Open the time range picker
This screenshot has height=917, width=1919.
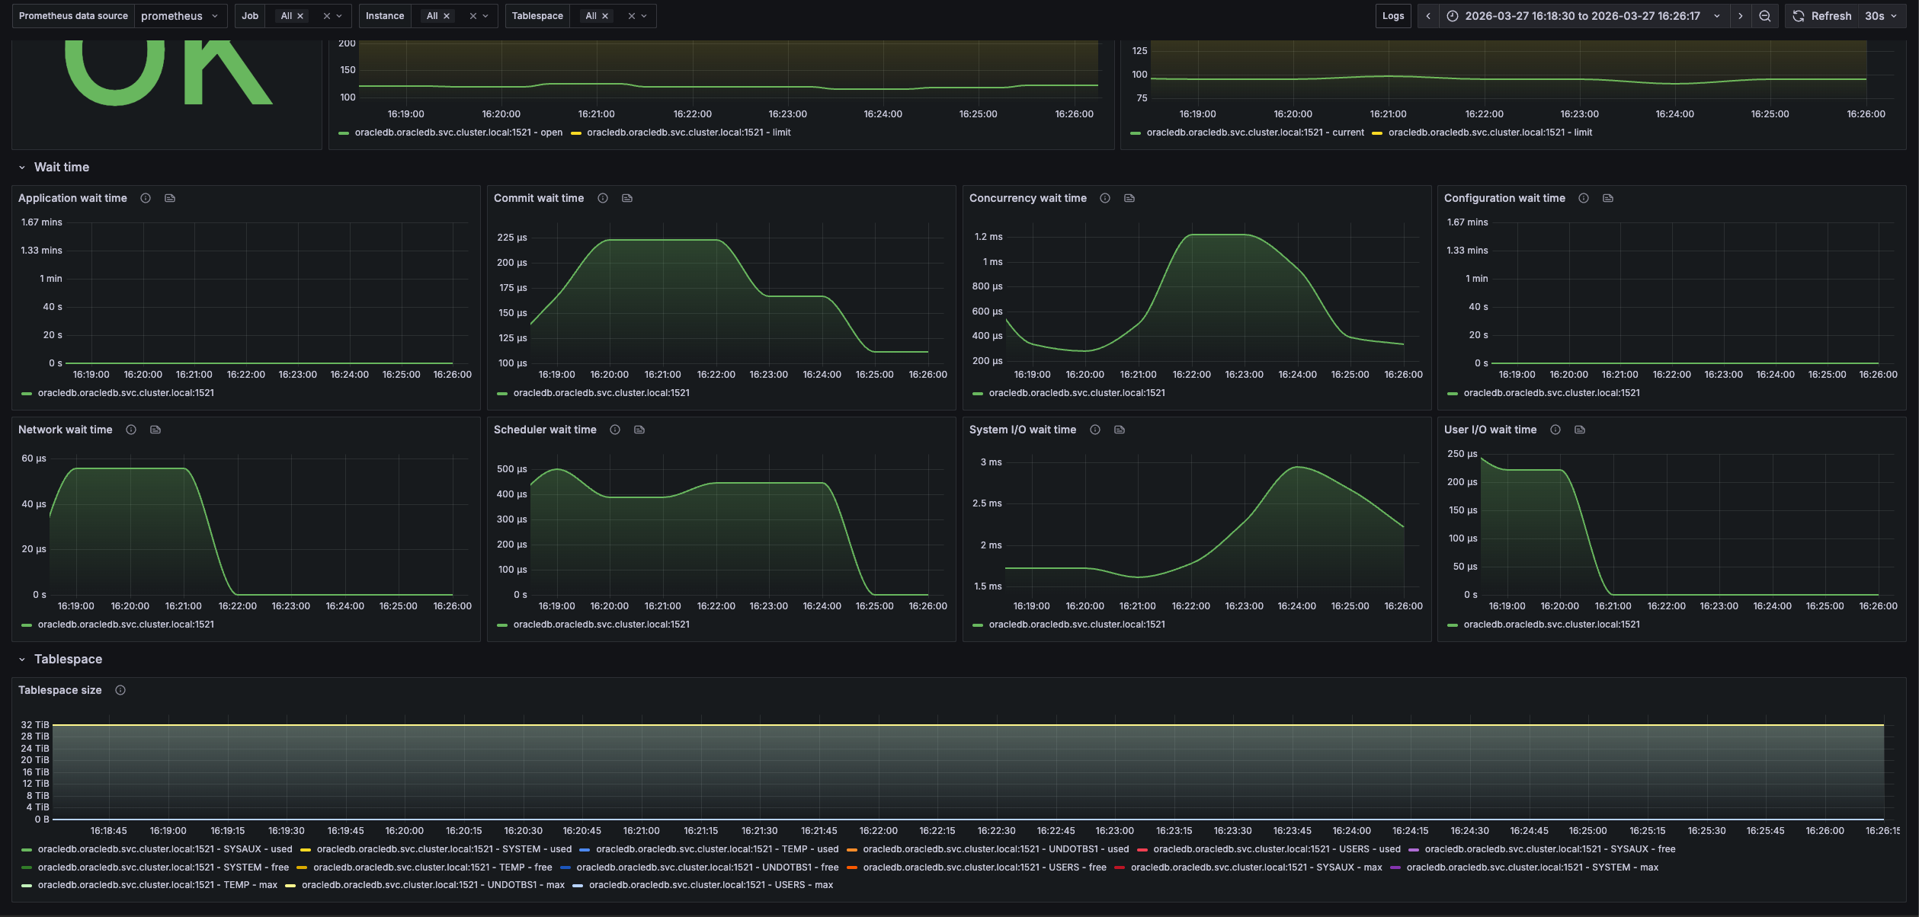[x=1582, y=16]
